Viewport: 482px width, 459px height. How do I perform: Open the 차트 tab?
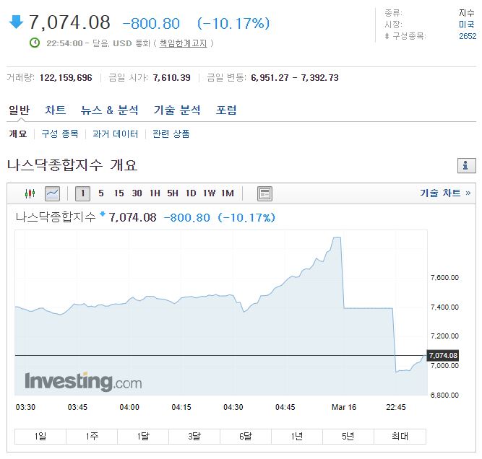[55, 110]
